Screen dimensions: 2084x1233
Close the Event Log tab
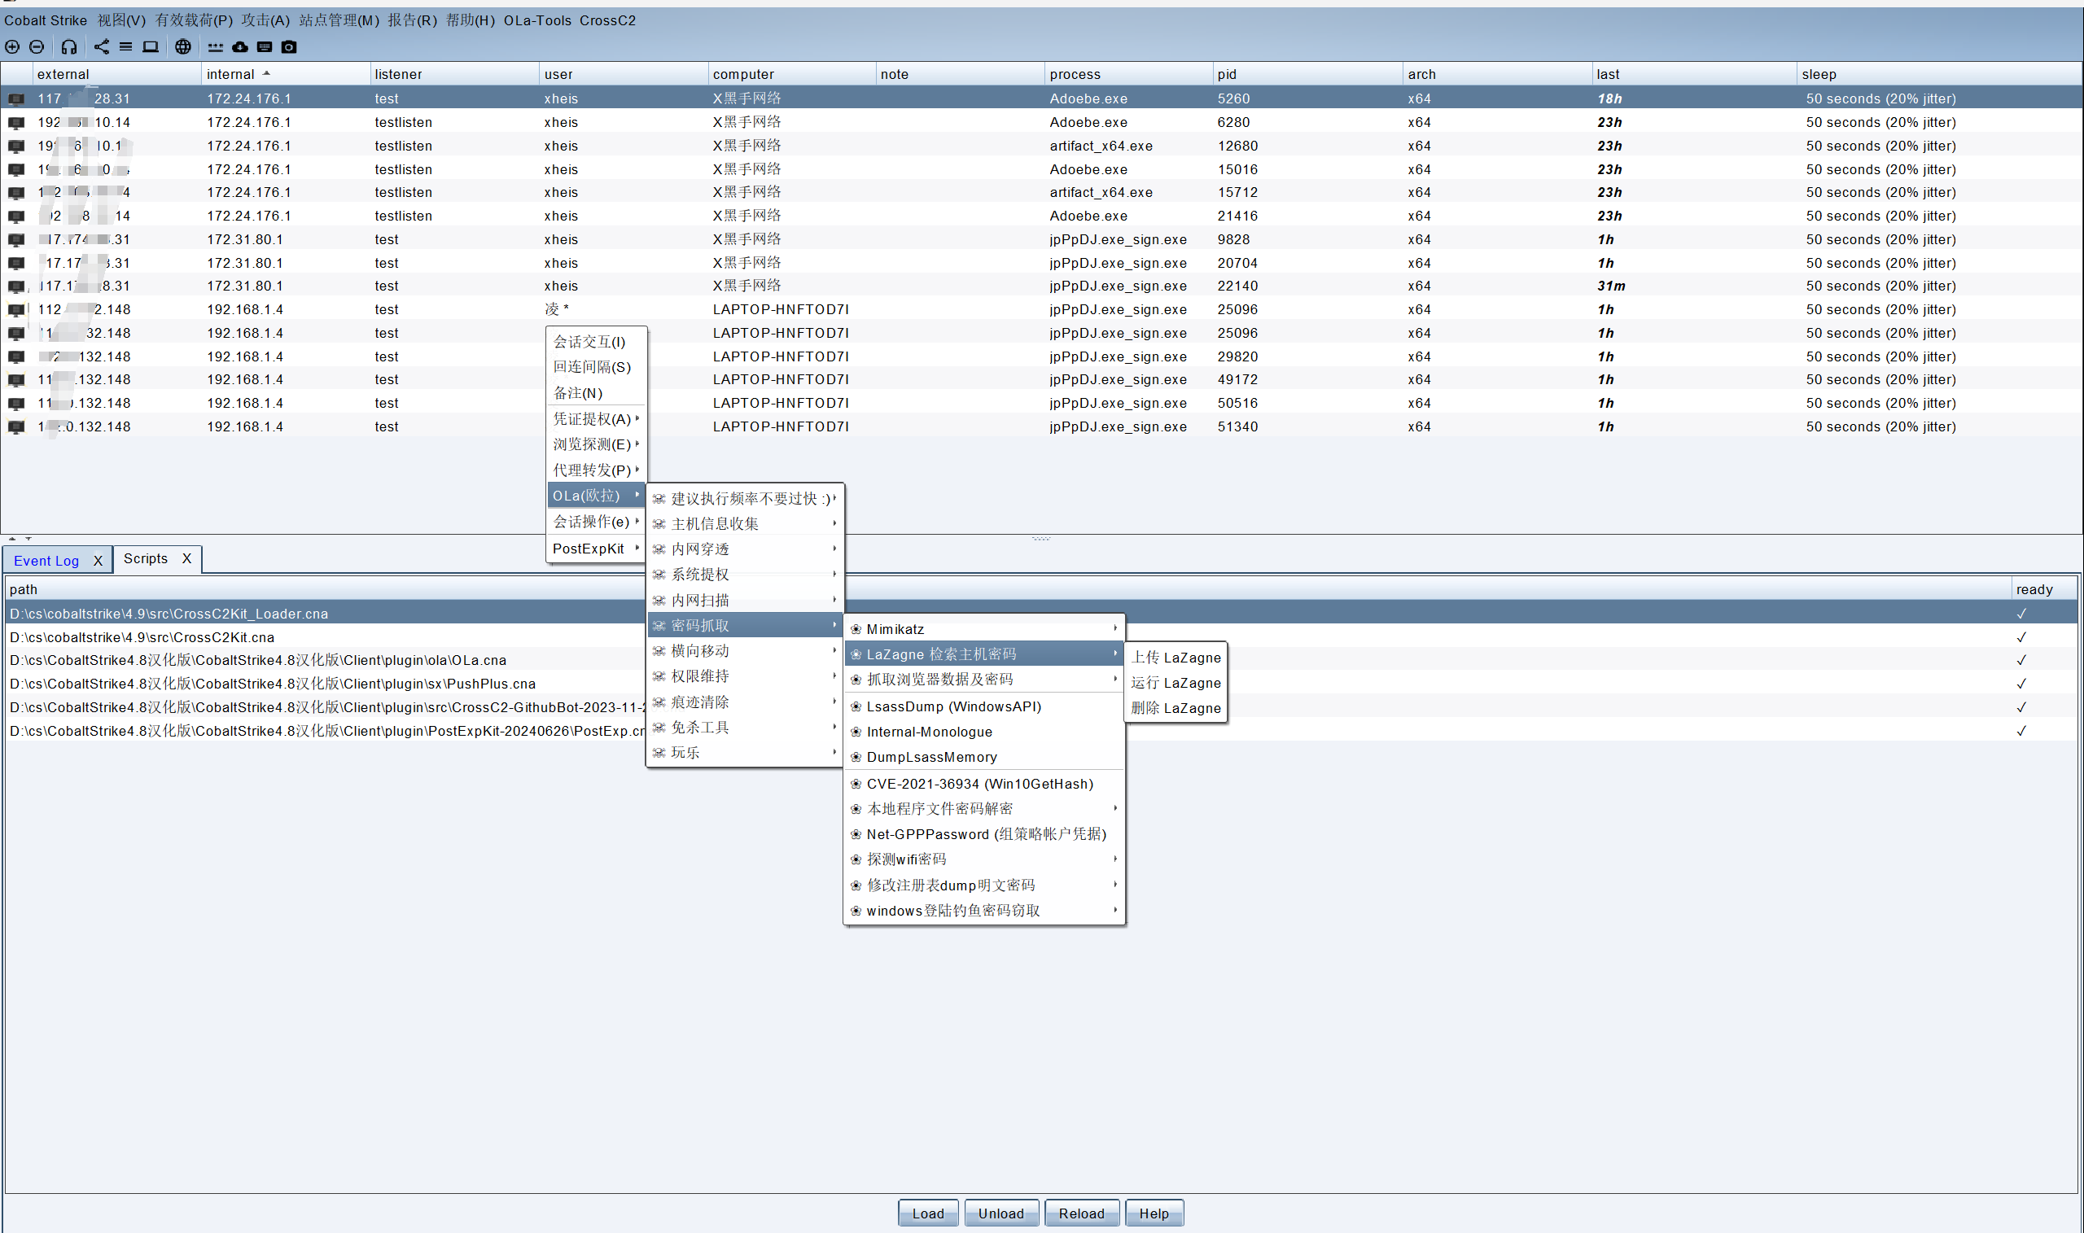[x=98, y=561]
